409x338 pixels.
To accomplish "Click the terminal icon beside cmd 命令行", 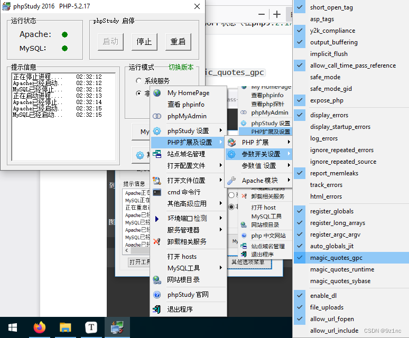I will click(157, 192).
